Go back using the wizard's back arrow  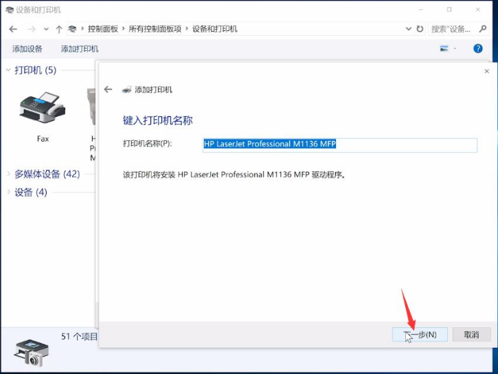point(108,89)
